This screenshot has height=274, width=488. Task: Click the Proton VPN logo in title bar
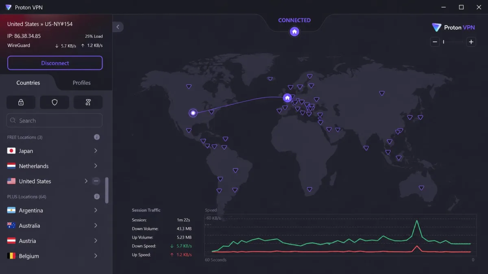[8, 7]
